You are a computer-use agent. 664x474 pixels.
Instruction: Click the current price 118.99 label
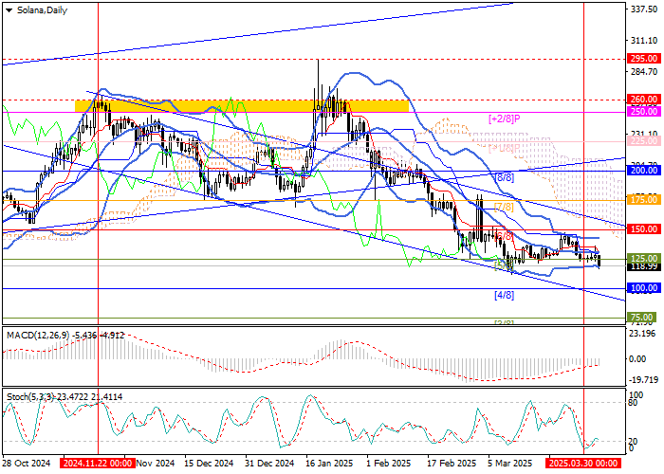643,266
